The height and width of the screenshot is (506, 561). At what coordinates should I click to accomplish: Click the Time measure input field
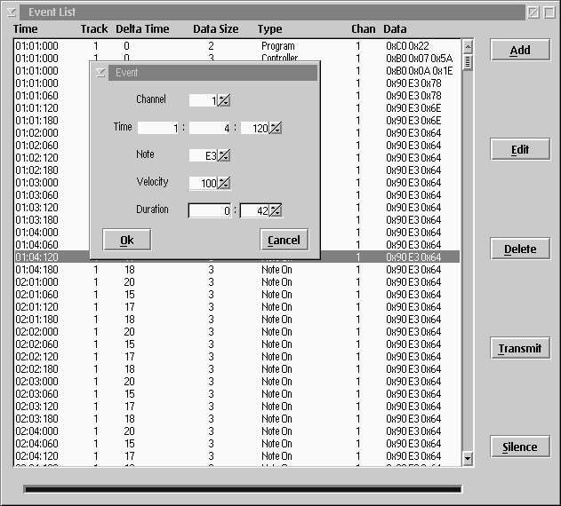coord(157,128)
